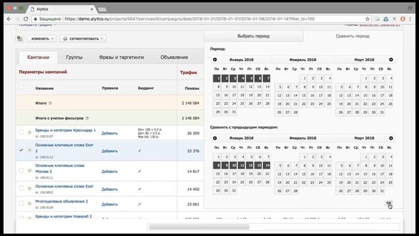The height and width of the screenshot is (236, 419).
Task: Confirm date selection with OK button
Action: pyautogui.click(x=389, y=203)
